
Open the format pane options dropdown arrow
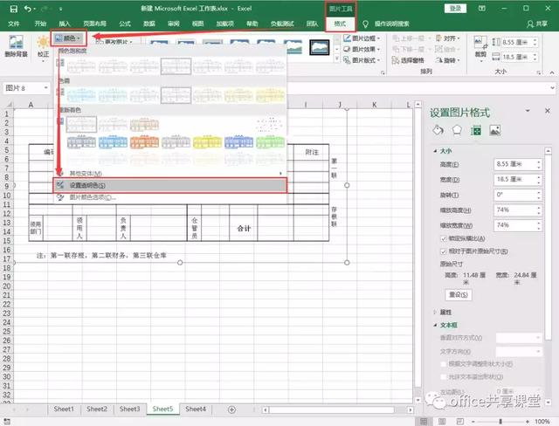[528, 111]
